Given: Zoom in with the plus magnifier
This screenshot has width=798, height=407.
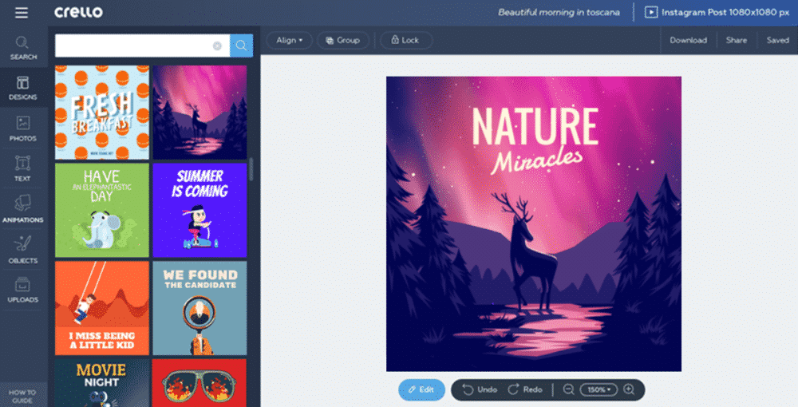Looking at the screenshot, I should click(x=629, y=389).
